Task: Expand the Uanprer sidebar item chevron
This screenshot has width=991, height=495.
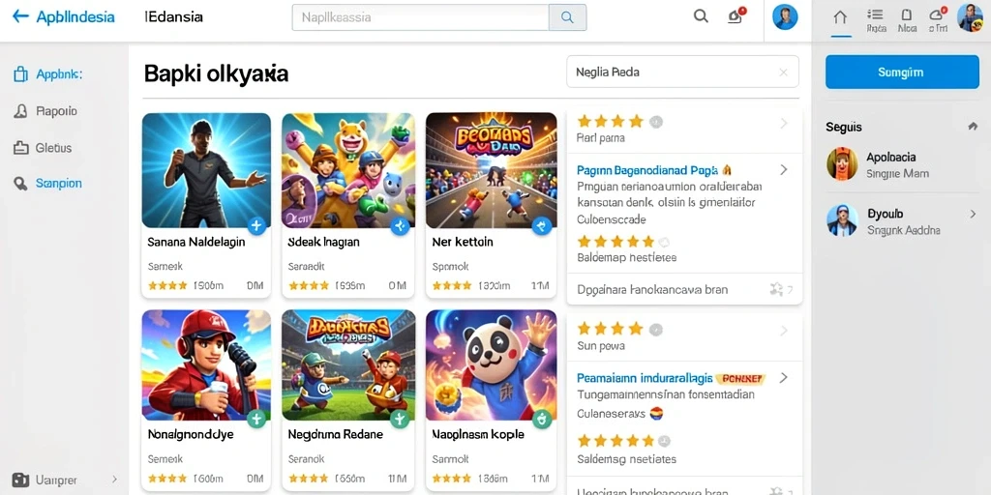Action: pyautogui.click(x=114, y=480)
